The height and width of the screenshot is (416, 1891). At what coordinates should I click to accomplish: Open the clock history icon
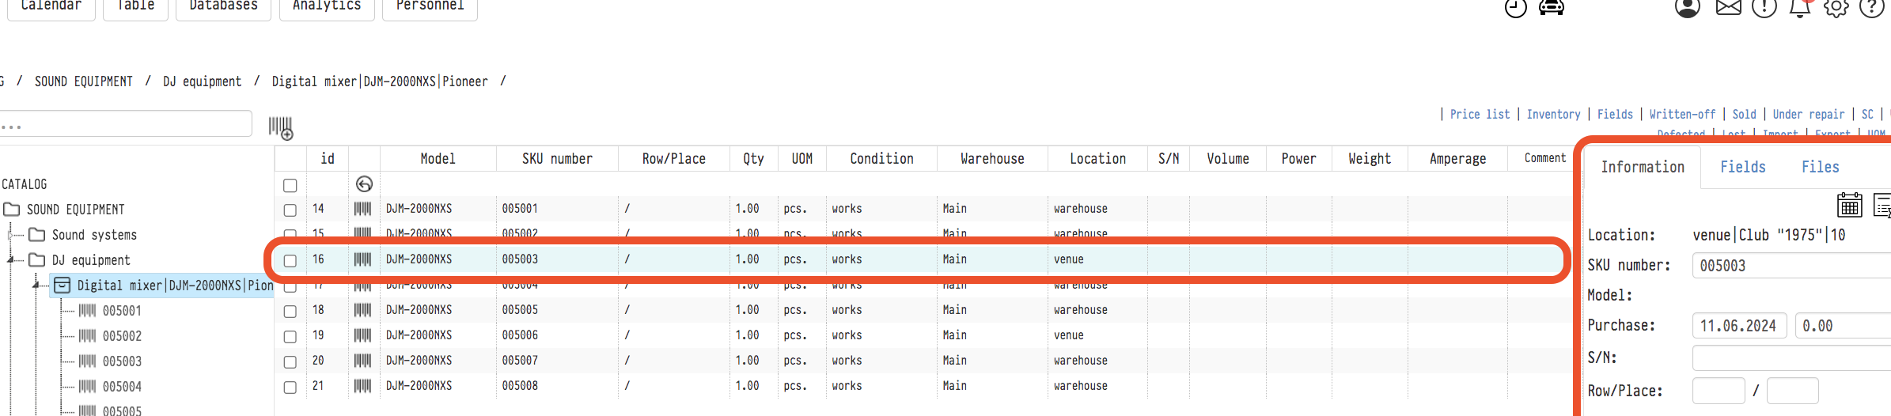(x=1515, y=9)
